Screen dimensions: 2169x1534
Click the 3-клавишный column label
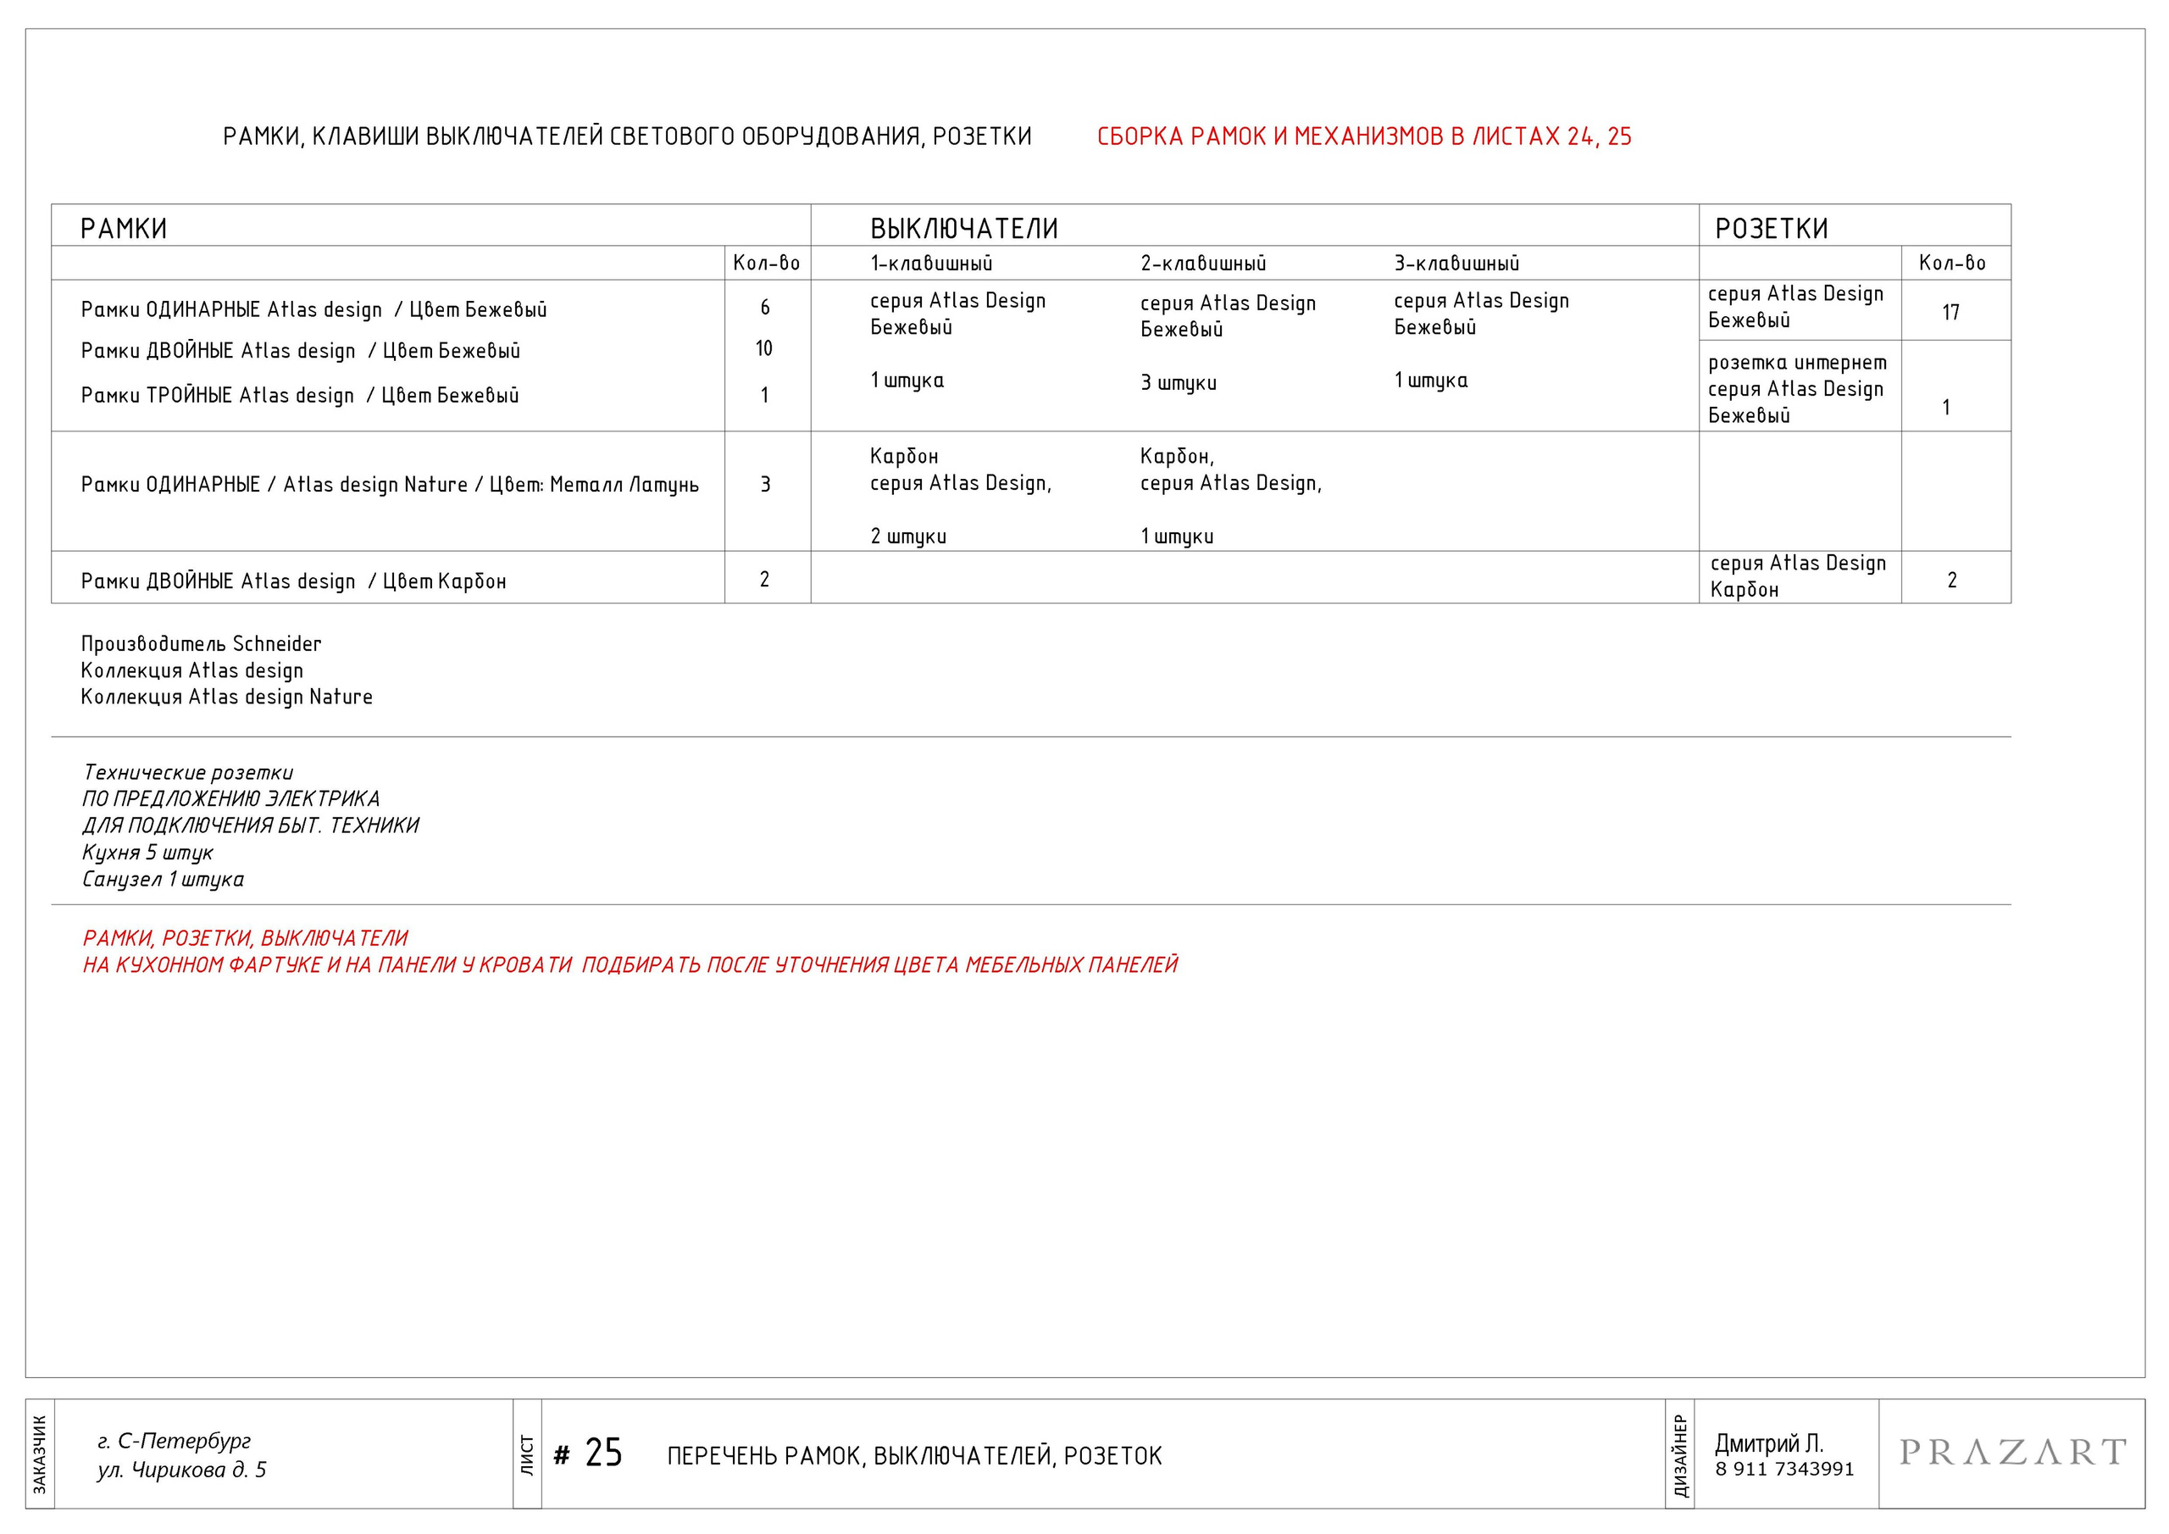click(x=1456, y=264)
